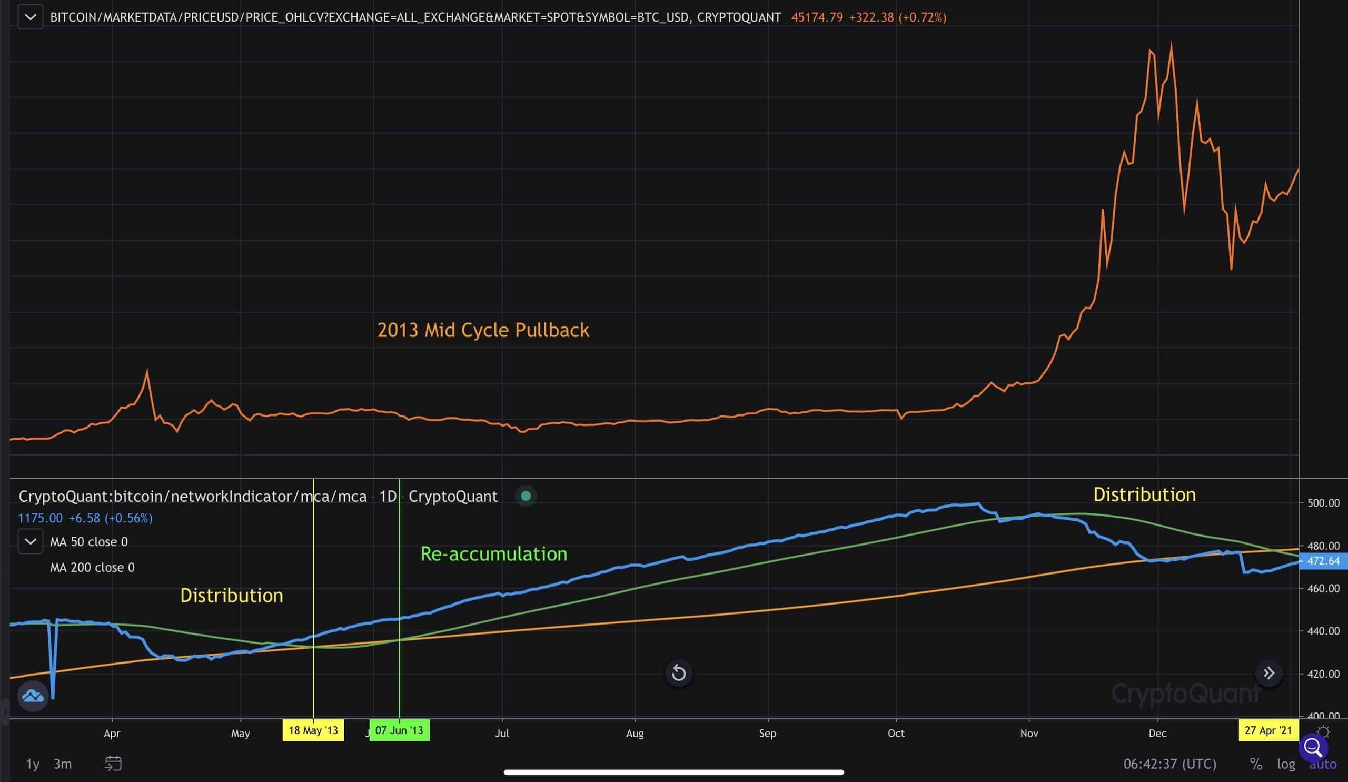1348x782 pixels.
Task: Click the Dec label on time axis
Action: click(x=1157, y=733)
